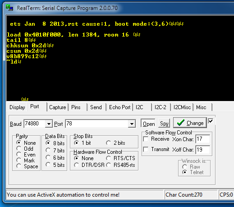Click into the Port field showing 78

click(97, 124)
